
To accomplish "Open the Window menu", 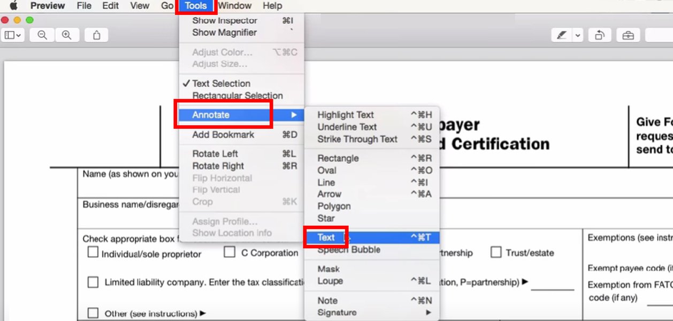I will (x=235, y=6).
